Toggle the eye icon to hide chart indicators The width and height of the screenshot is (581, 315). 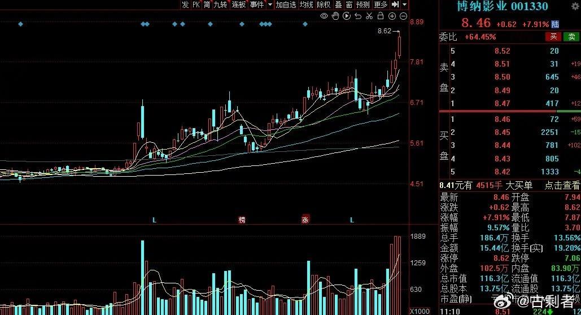click(x=324, y=16)
